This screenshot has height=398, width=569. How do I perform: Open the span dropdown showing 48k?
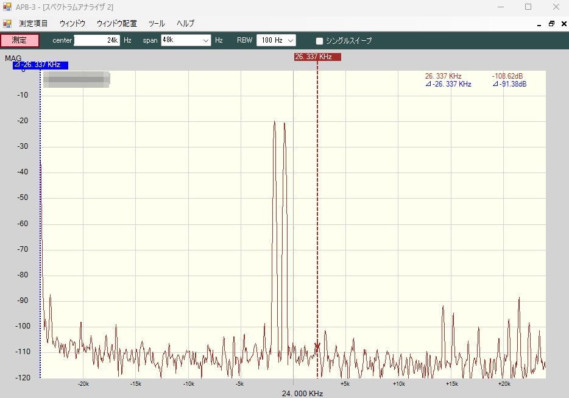tap(206, 41)
